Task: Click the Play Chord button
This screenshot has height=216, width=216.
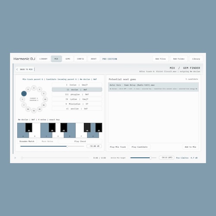Action: point(80,141)
